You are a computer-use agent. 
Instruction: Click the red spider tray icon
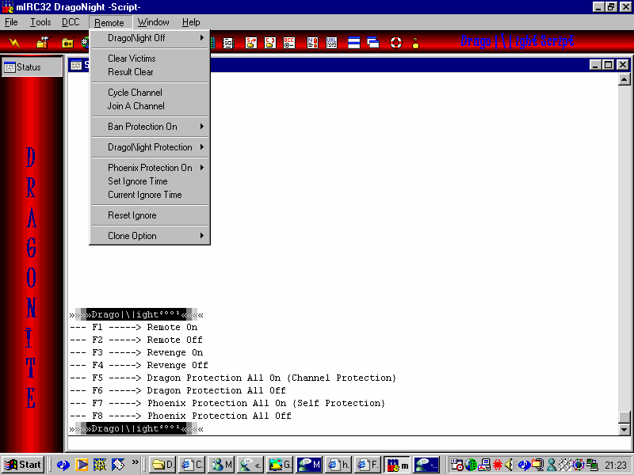[x=498, y=465]
